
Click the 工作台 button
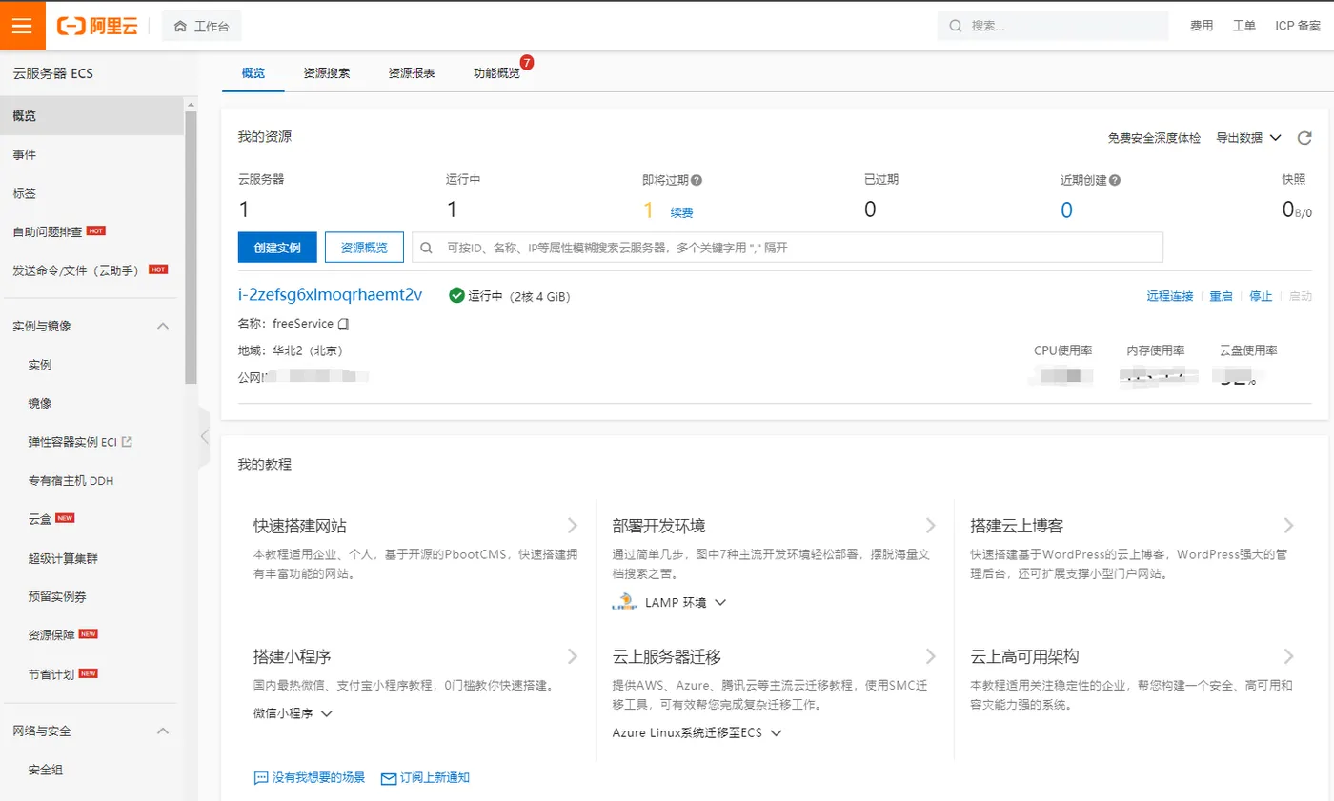point(201,27)
